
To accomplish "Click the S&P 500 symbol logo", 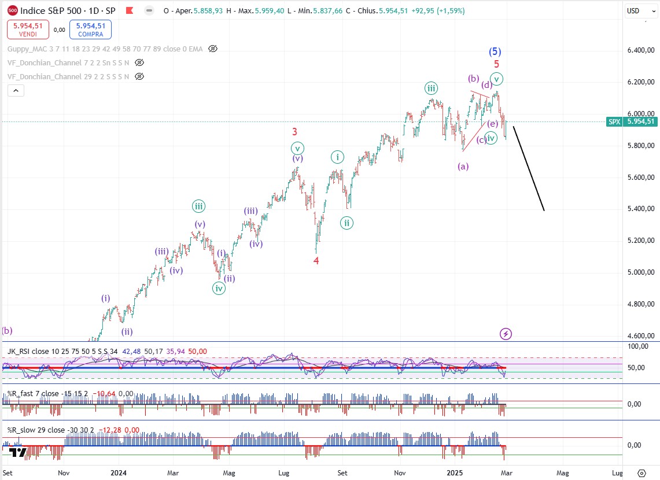I will [x=13, y=10].
